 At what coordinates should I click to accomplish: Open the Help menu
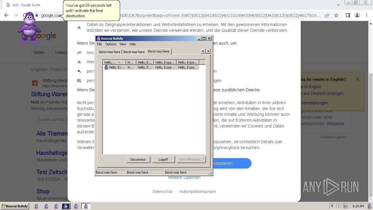coord(133,44)
